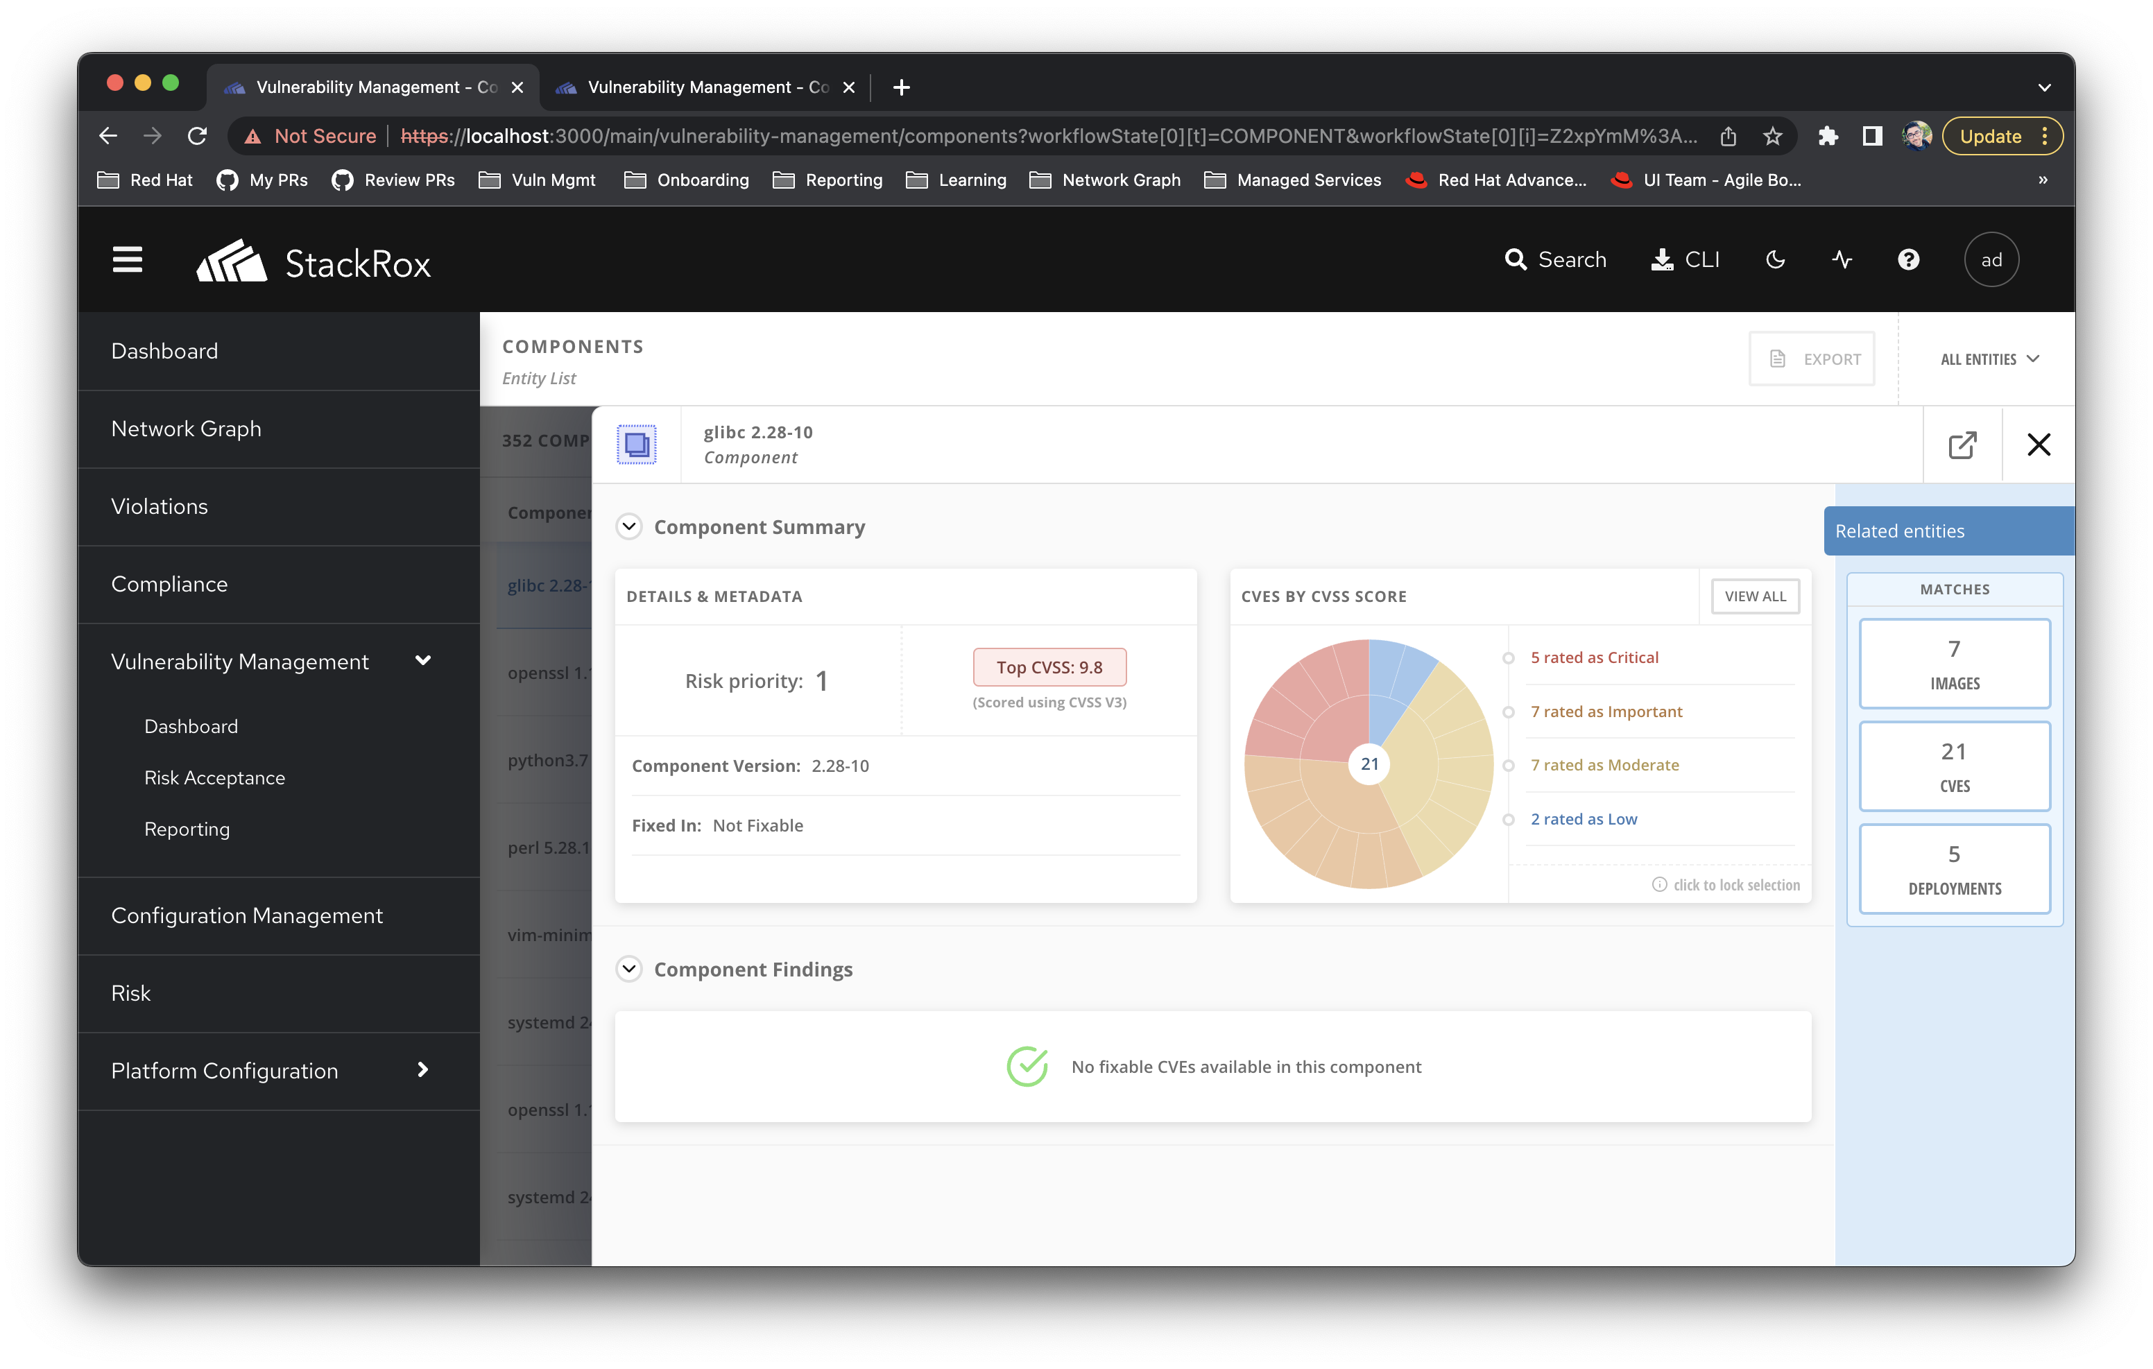
Task: Open the 21 CVEs related entity tile
Action: (1954, 766)
